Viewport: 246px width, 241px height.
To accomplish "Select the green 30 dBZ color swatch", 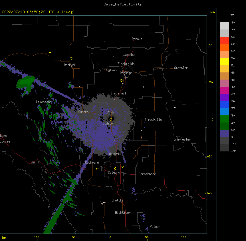I will click(224, 119).
